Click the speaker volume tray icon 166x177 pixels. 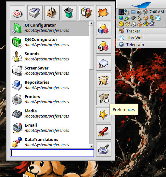pos(139,12)
